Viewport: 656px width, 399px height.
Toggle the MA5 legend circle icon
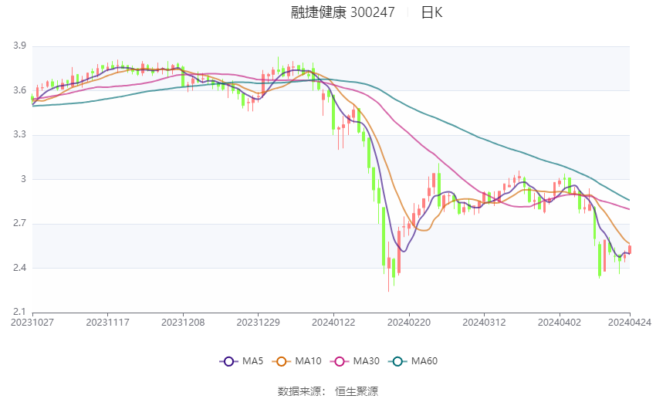[x=228, y=361]
